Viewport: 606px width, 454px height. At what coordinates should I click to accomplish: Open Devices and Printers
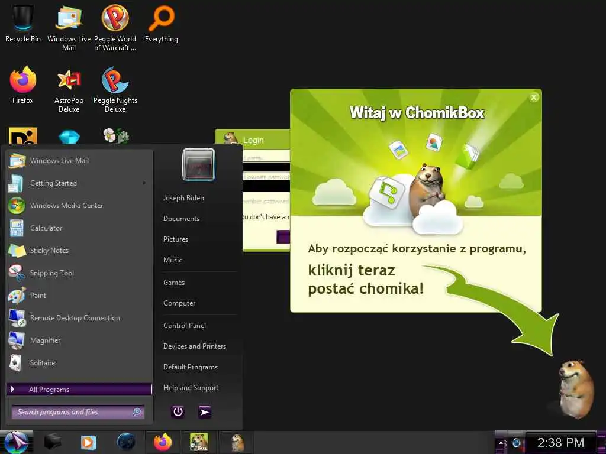(195, 346)
